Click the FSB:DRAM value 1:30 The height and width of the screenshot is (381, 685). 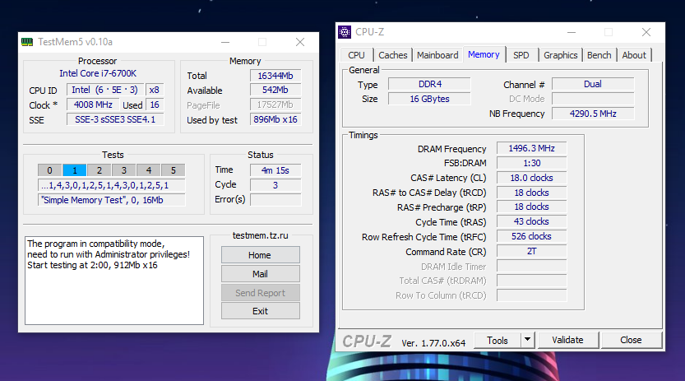pyautogui.click(x=532, y=163)
